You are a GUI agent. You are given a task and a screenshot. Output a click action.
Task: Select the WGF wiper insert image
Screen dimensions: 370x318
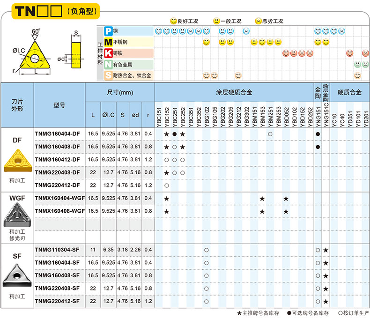(x=18, y=215)
